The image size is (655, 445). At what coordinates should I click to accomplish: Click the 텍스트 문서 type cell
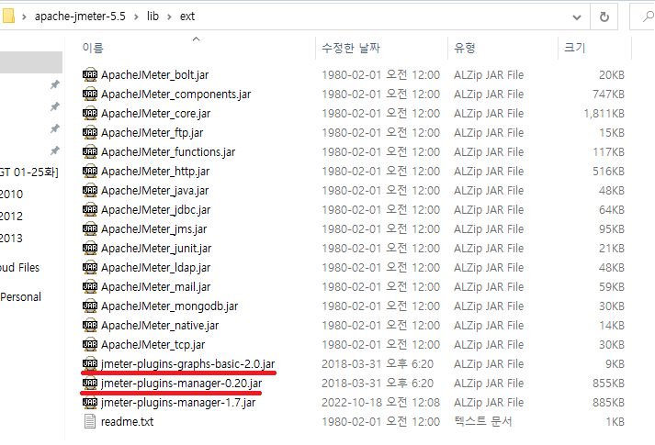(483, 422)
